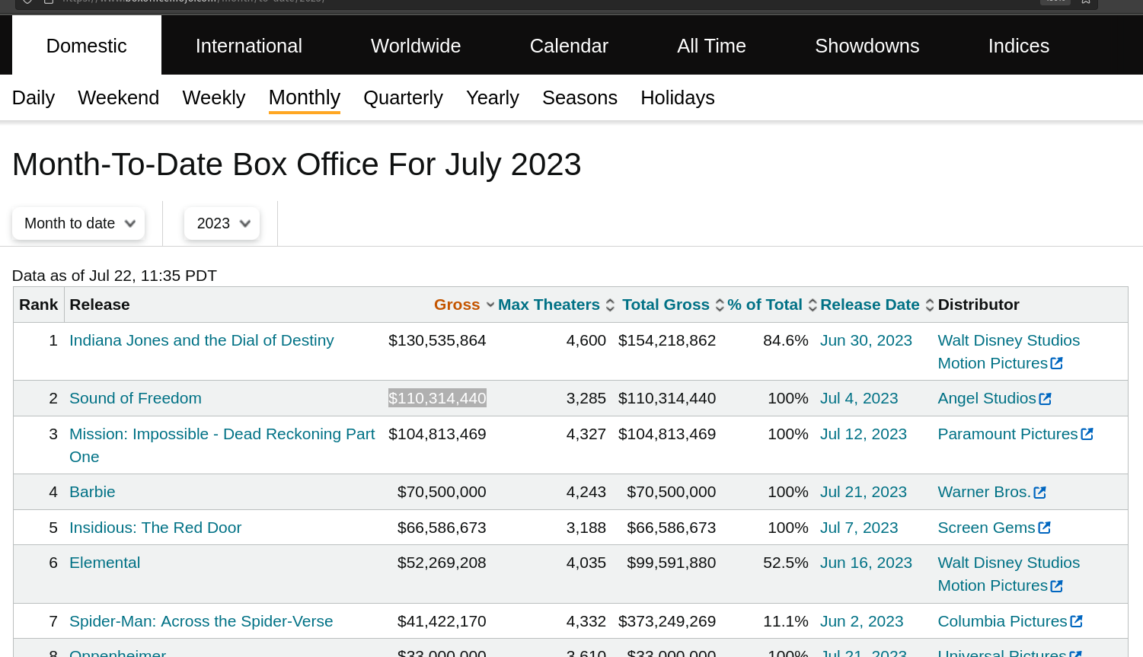
Task: Sort table by Total Gross header
Action: 666,305
